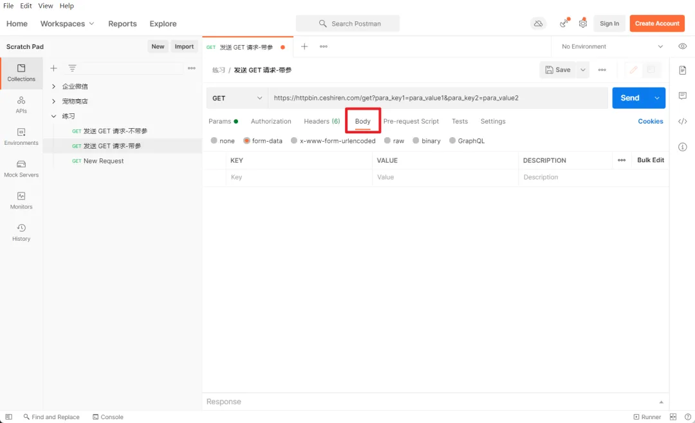Open Runner in status bar
This screenshot has height=423, width=695.
point(647,417)
